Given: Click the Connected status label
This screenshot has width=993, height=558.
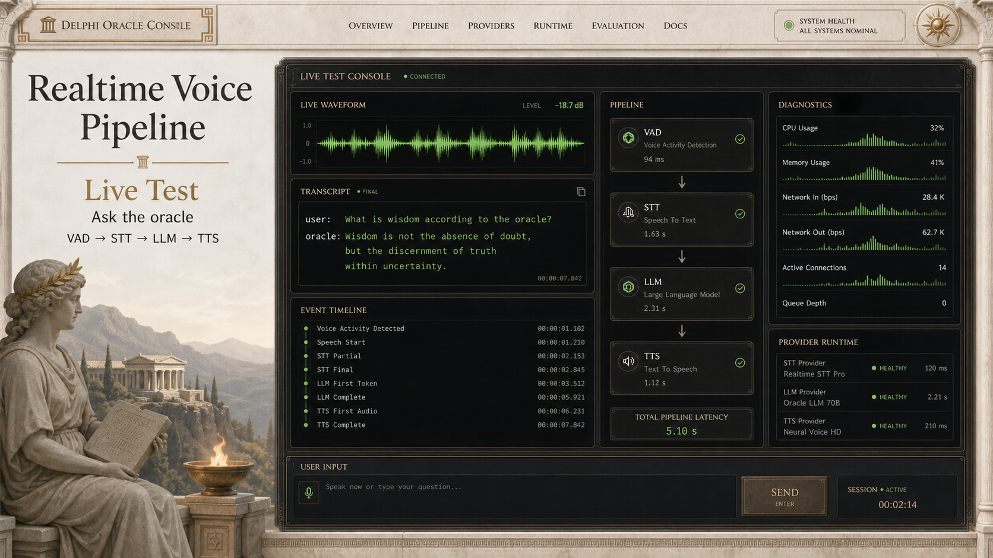Looking at the screenshot, I should (x=425, y=76).
